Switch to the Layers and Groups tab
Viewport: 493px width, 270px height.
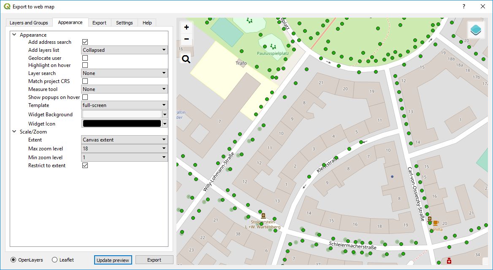29,23
